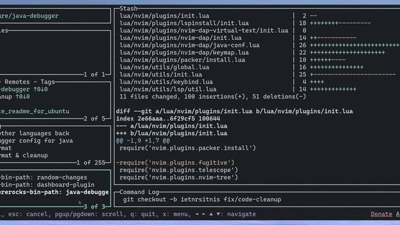Open the Donate link
This screenshot has width=400, height=225.
[381, 214]
